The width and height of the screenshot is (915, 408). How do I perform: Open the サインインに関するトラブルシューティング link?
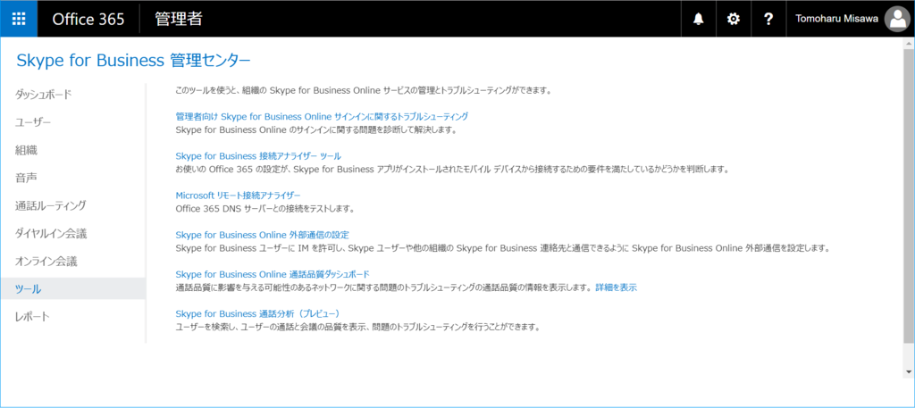point(322,117)
